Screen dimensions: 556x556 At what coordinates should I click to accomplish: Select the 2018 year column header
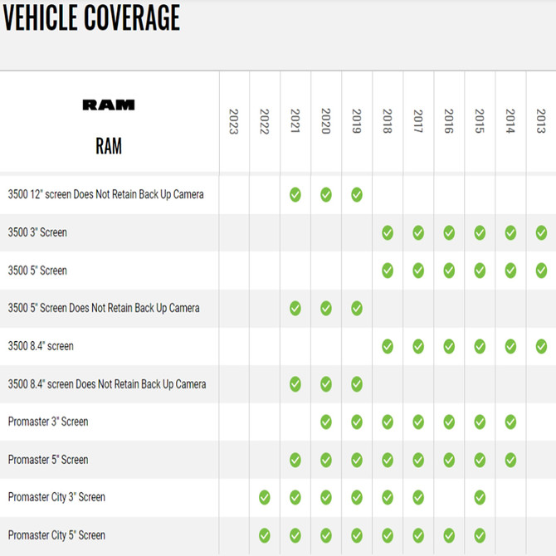coord(388,121)
